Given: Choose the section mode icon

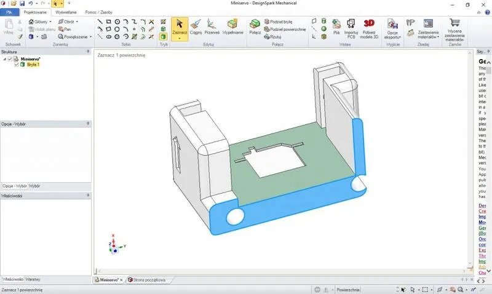Looking at the screenshot, I should pos(163,29).
